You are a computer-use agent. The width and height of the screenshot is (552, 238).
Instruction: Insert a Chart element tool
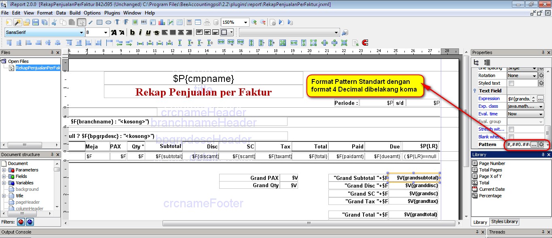pyautogui.click(x=162, y=22)
